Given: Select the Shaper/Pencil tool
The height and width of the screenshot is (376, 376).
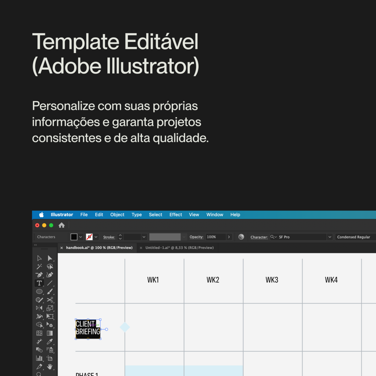Looking at the screenshot, I should point(39,300).
